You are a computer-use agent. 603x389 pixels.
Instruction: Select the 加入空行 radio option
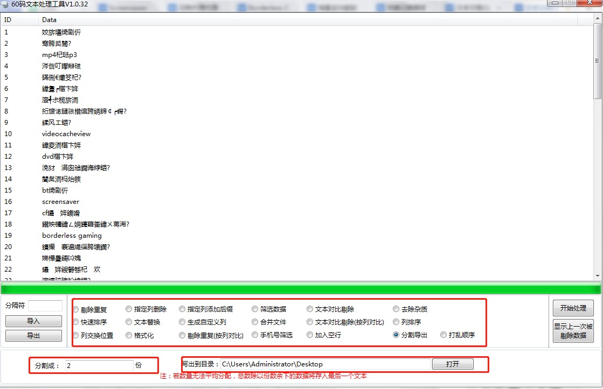[x=324, y=335]
